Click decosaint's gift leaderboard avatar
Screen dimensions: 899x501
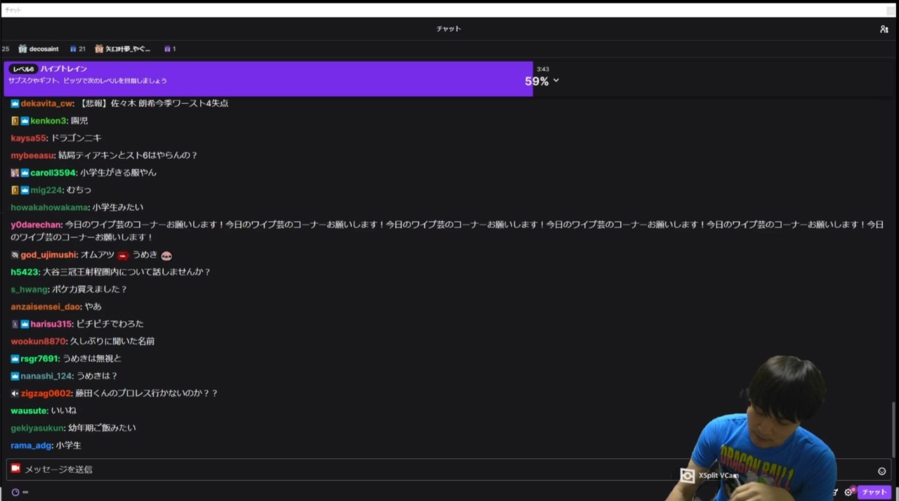(x=23, y=49)
